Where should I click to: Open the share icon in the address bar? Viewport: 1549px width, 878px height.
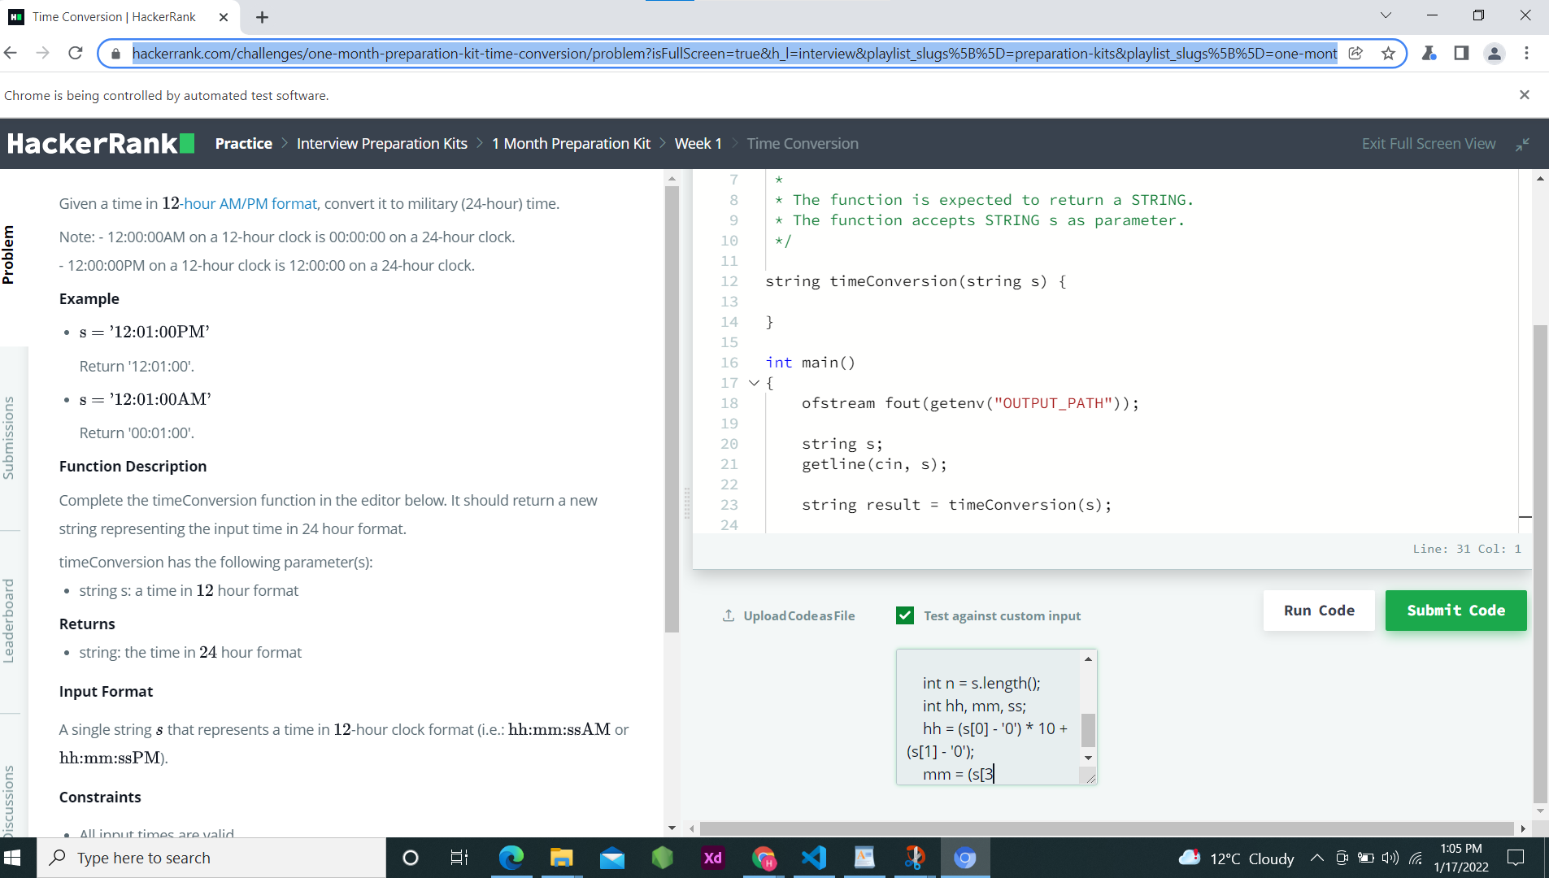pos(1355,53)
